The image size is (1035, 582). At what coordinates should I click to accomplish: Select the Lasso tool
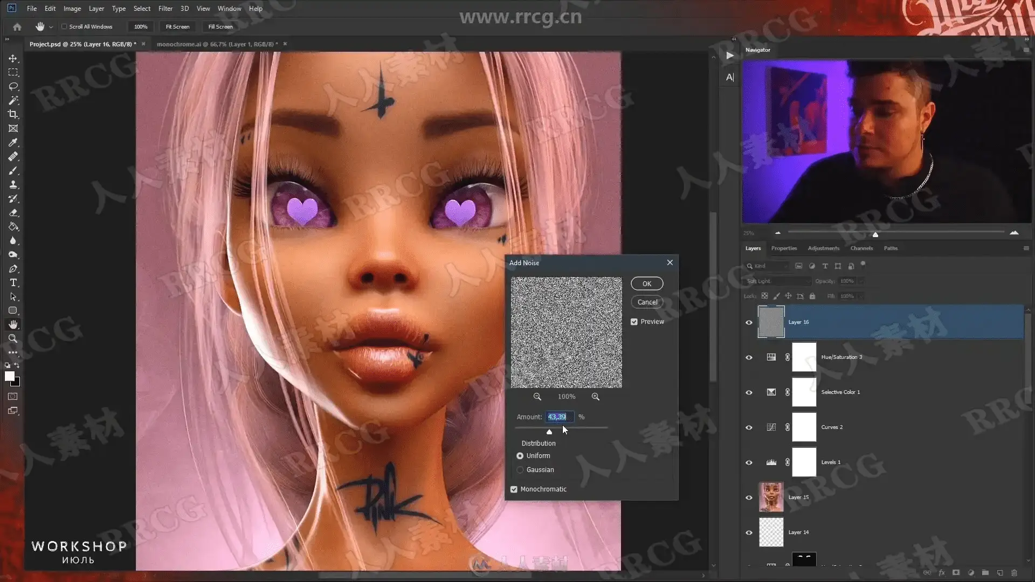point(13,86)
